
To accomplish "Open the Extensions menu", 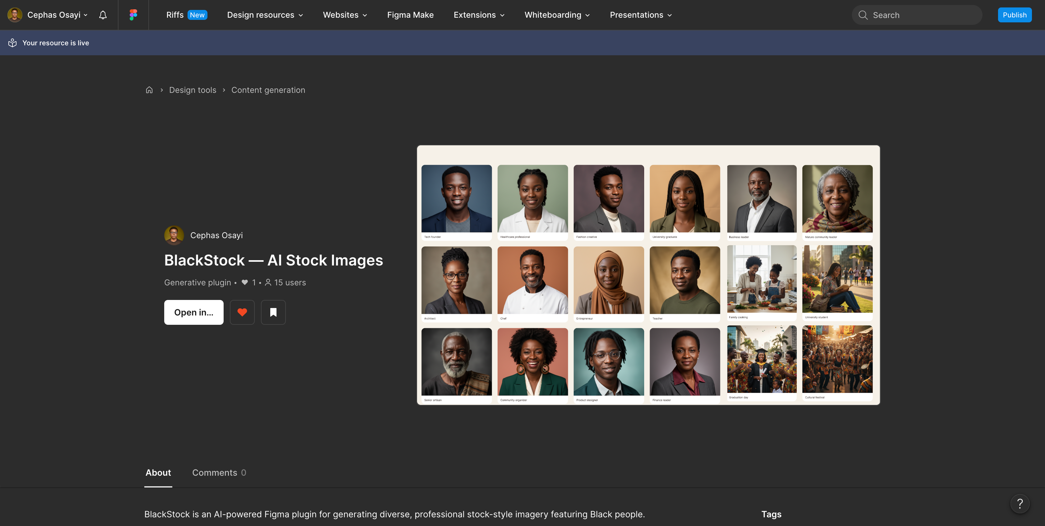I will click(479, 15).
